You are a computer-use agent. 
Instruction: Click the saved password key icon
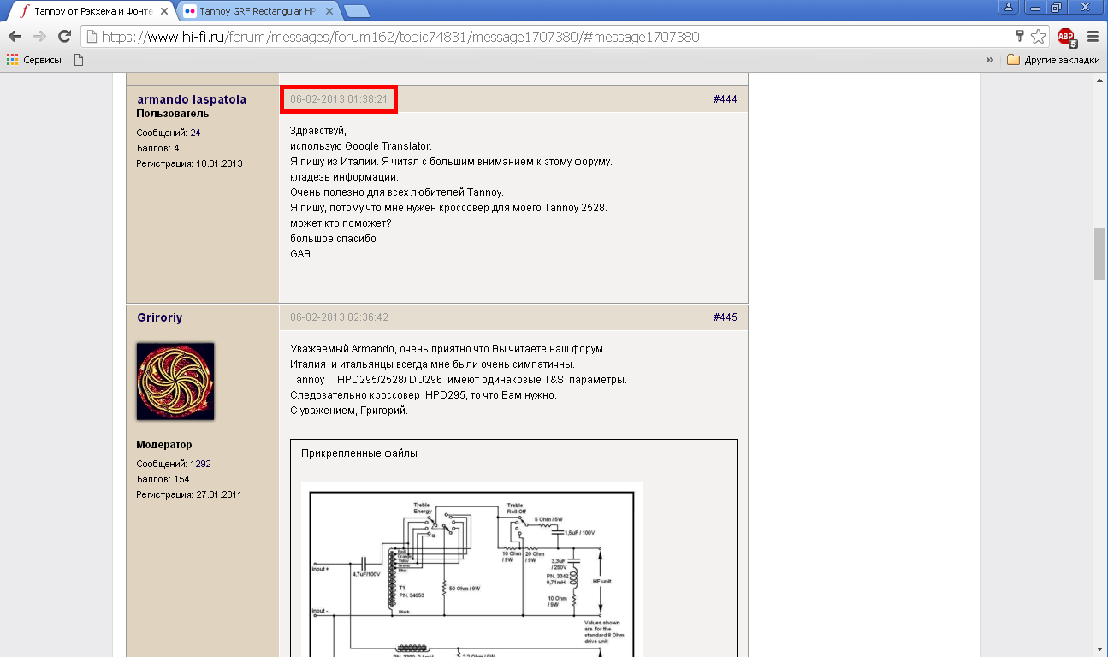tap(1019, 36)
